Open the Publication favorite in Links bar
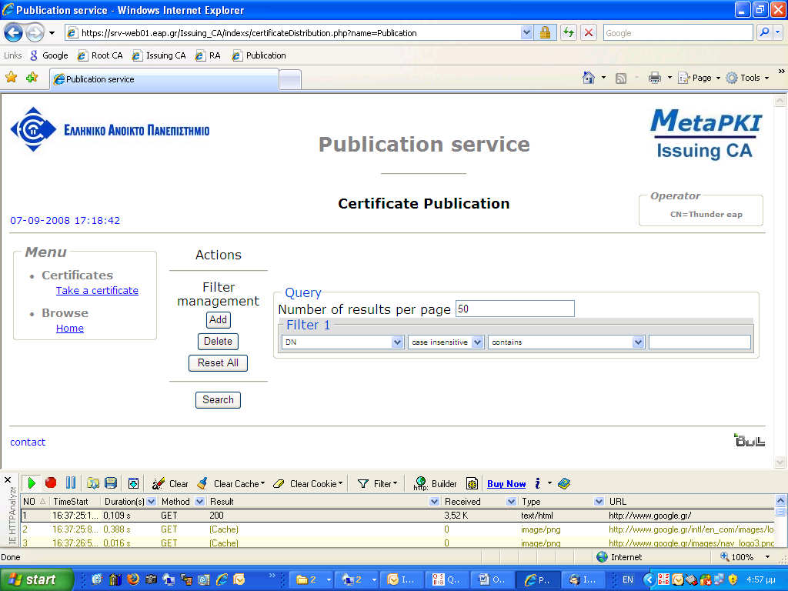This screenshot has width=788, height=591. pyautogui.click(x=259, y=55)
